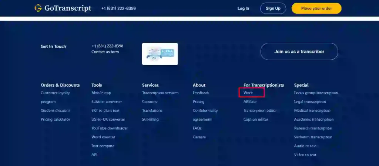The height and width of the screenshot is (166, 379).
Task: Click the About column heading
Action: (199, 85)
